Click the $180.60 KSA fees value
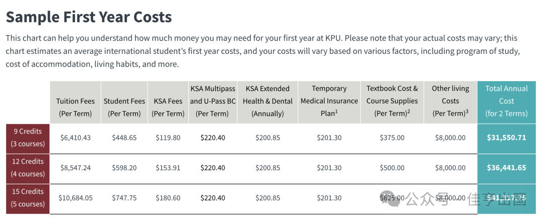 168,198
